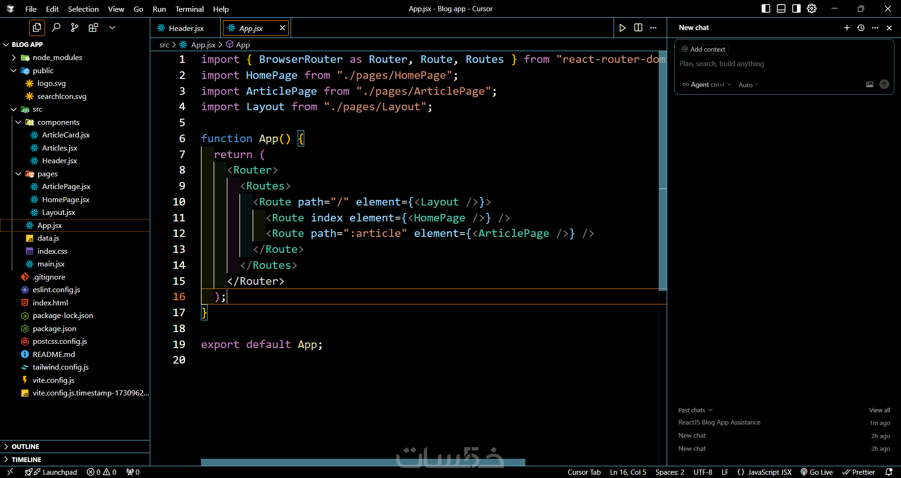
Task: Open Layout.jsx from pages folder
Action: click(59, 212)
